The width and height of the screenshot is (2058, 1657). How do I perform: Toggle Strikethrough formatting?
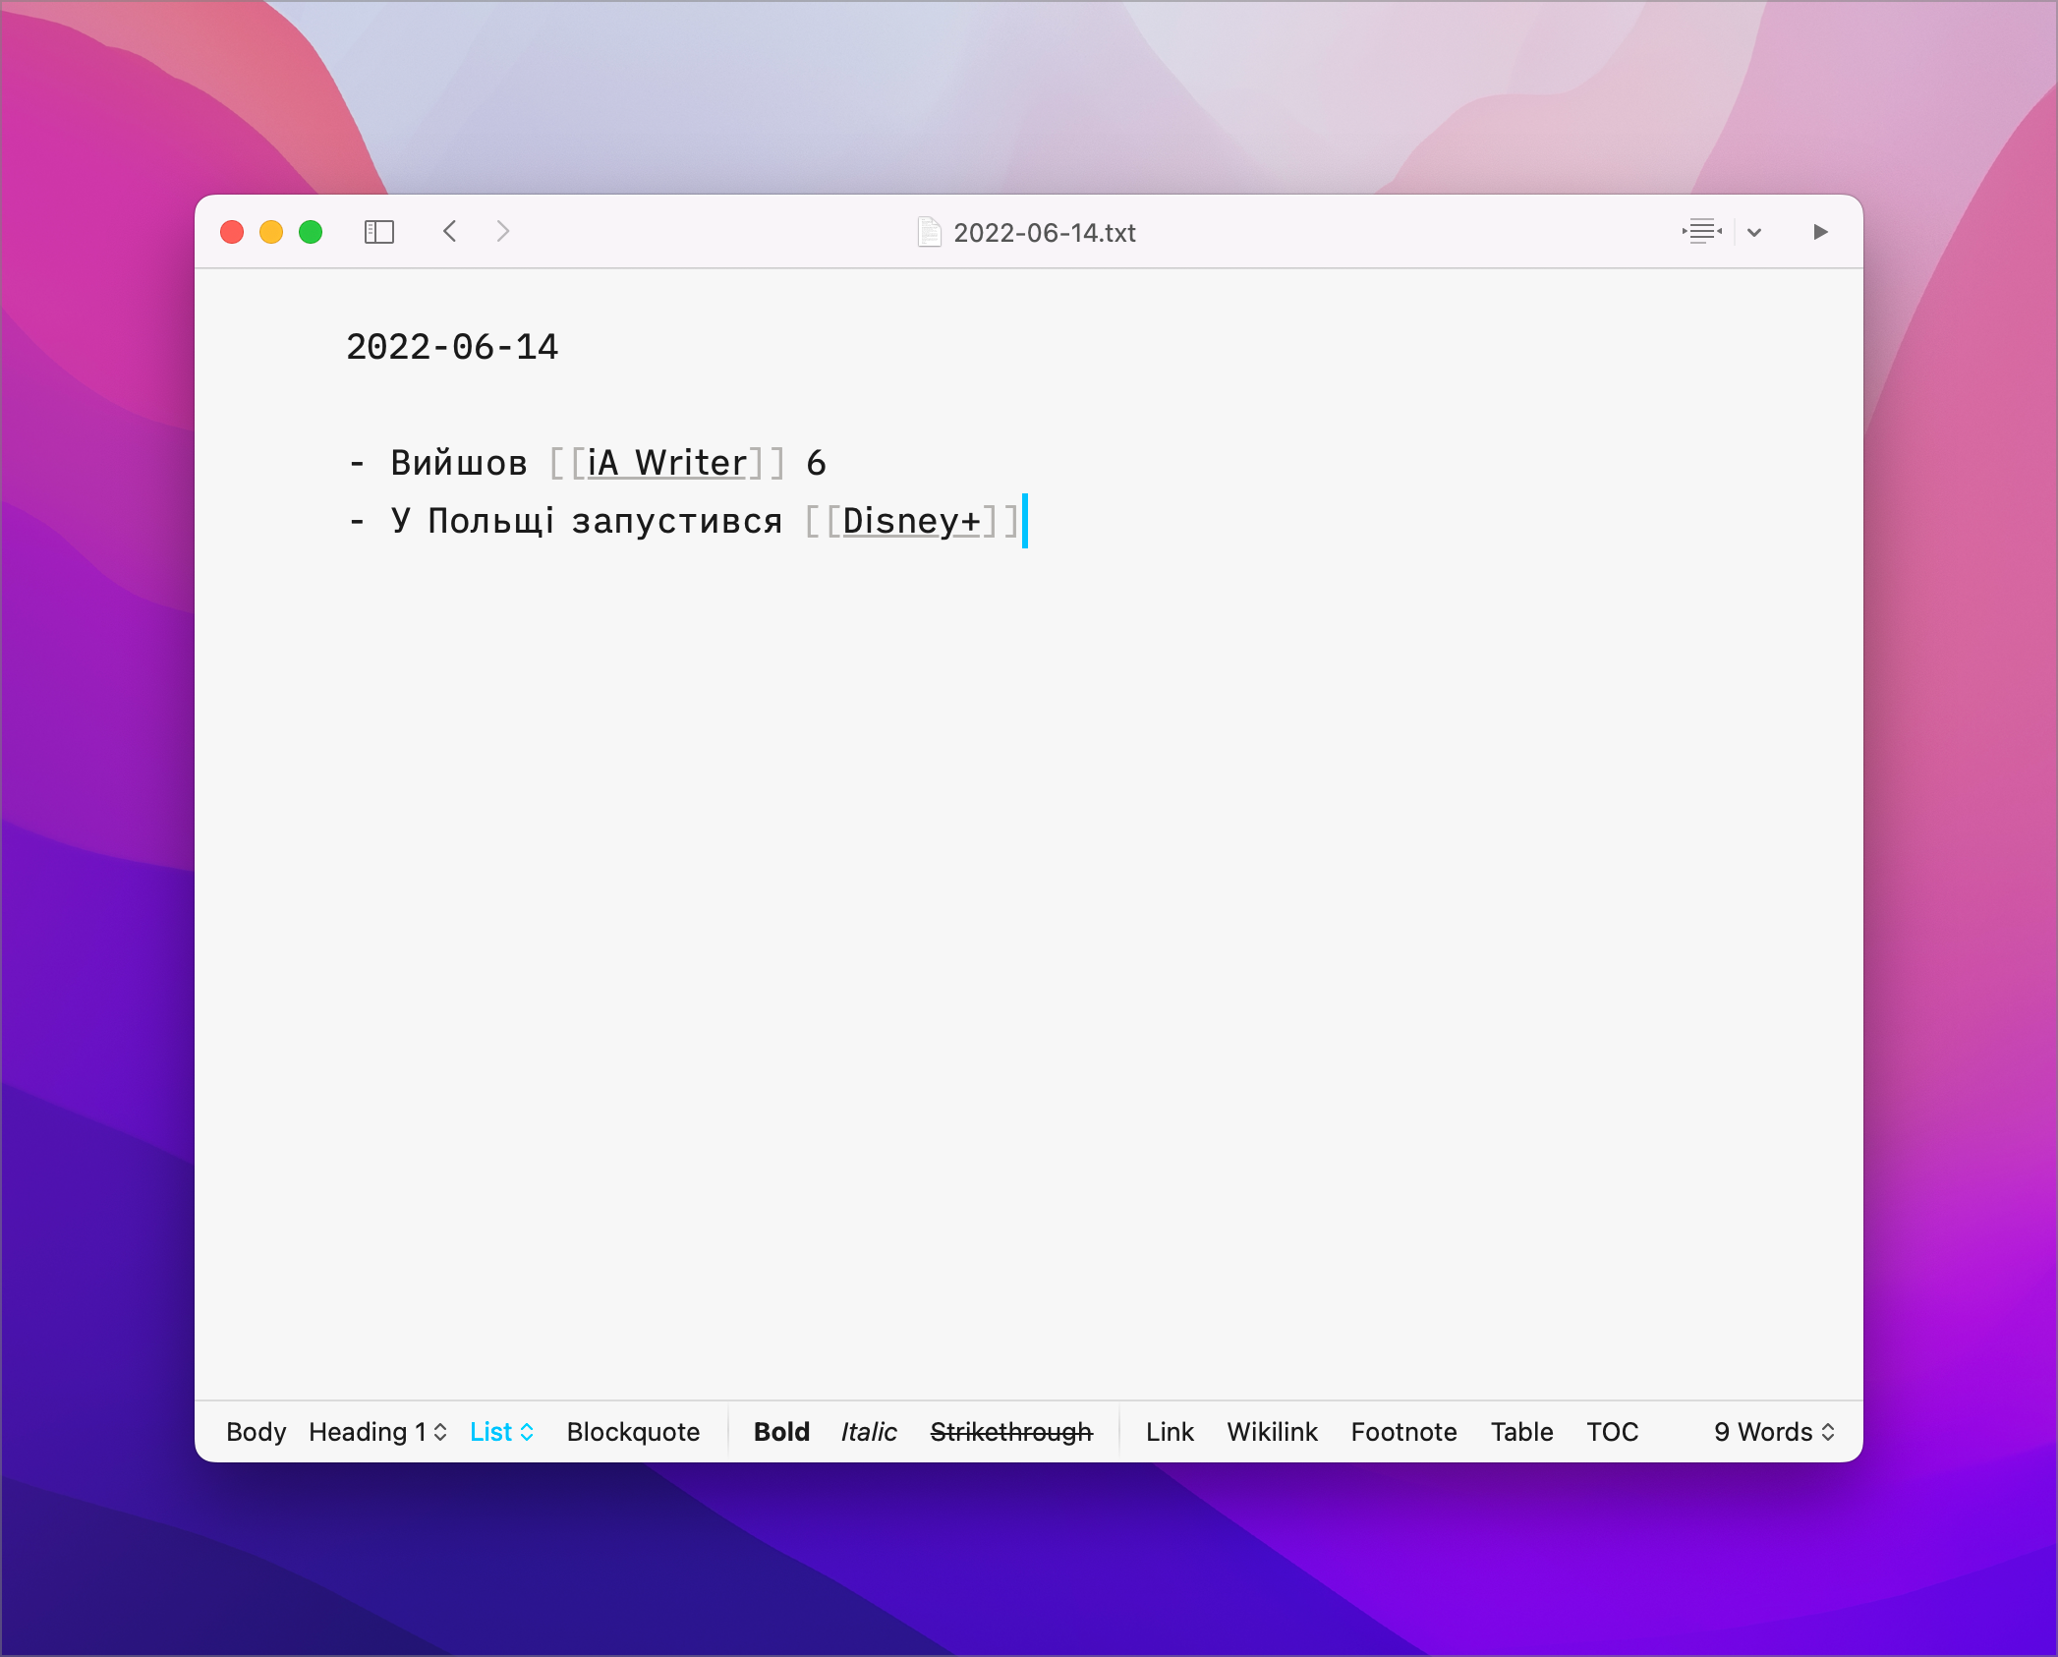pyautogui.click(x=1011, y=1432)
